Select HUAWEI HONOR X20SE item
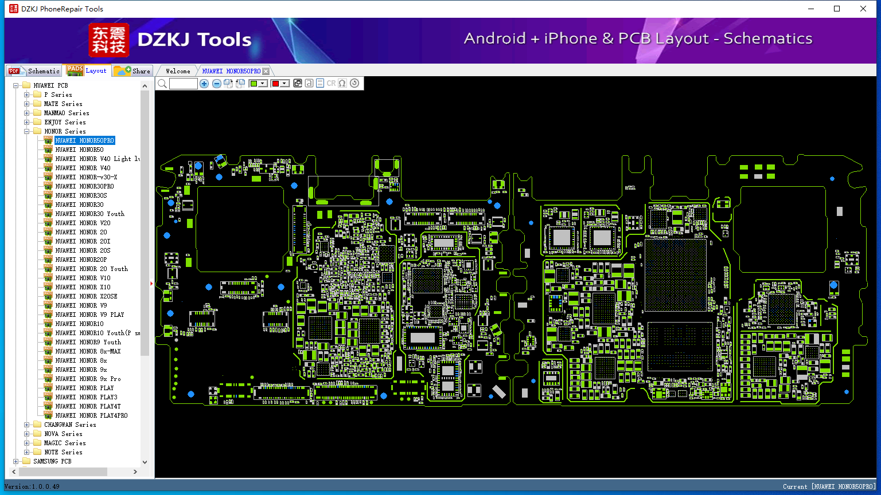Screen dimensions: 881x495 (86, 296)
